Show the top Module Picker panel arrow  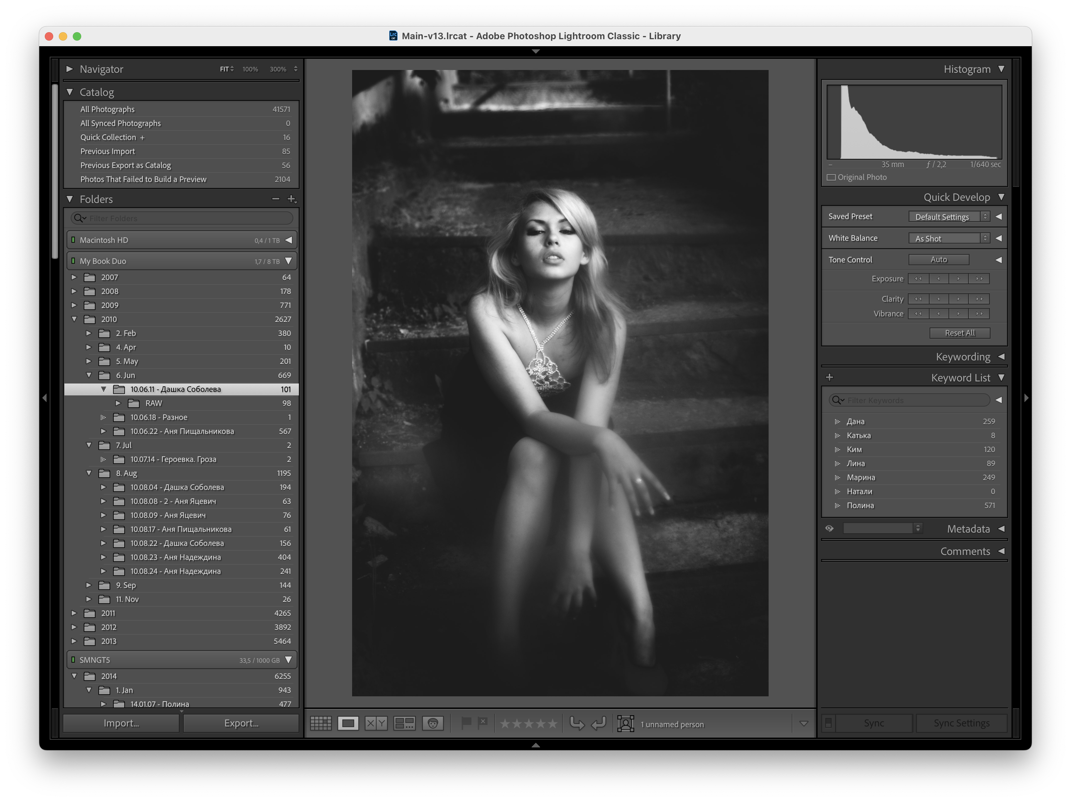(535, 51)
